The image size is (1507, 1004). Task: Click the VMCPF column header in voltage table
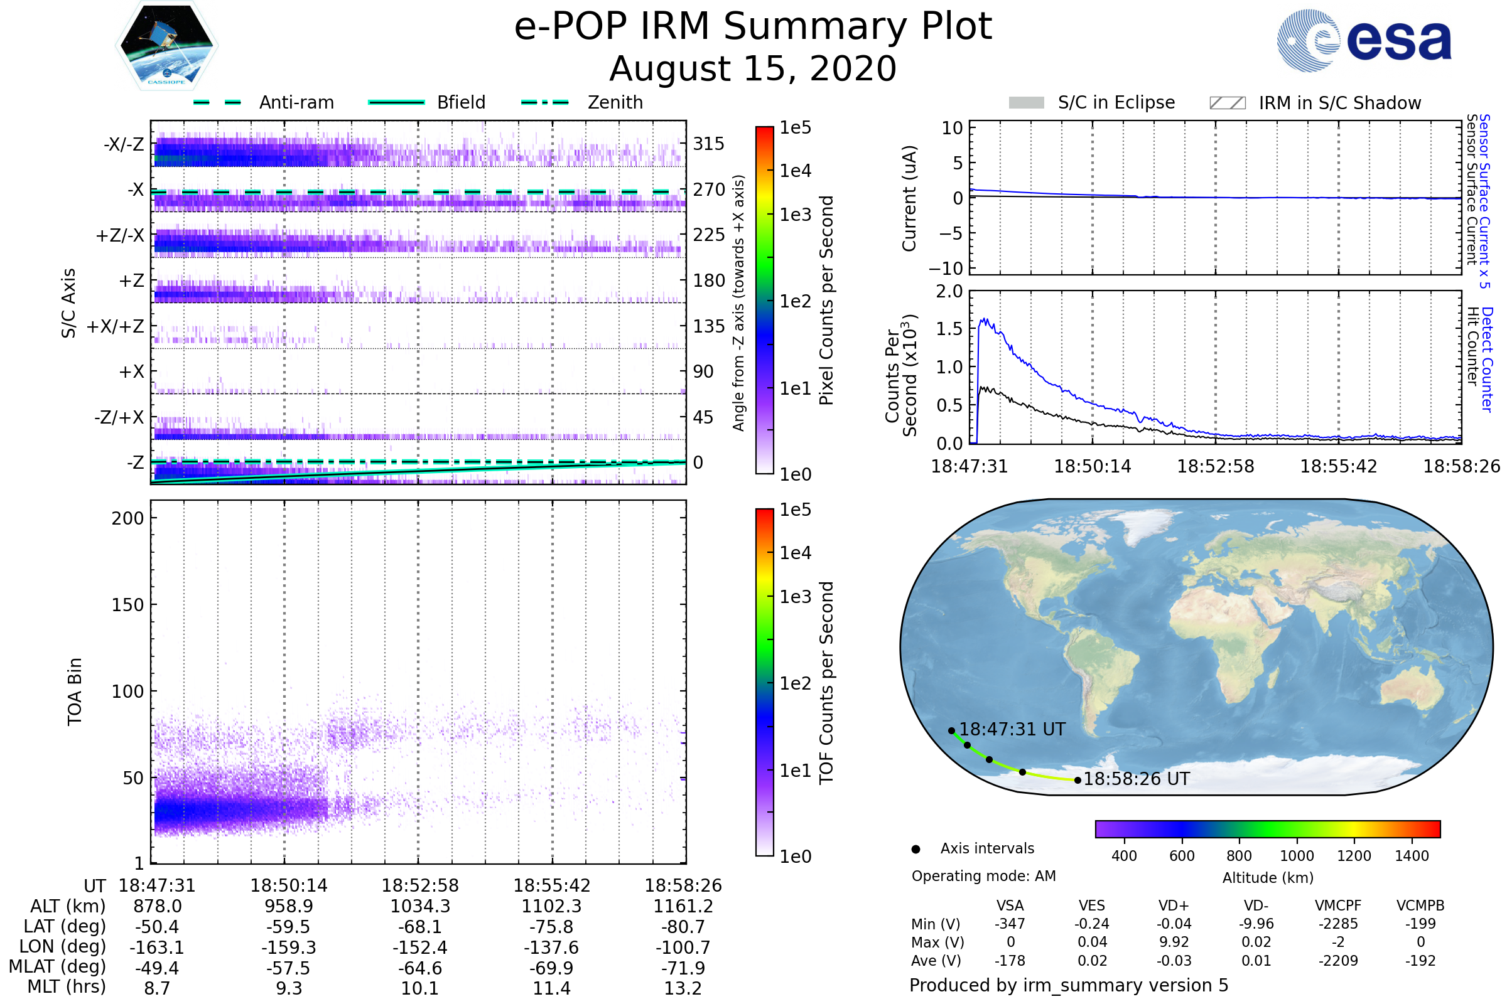pyautogui.click(x=1338, y=905)
